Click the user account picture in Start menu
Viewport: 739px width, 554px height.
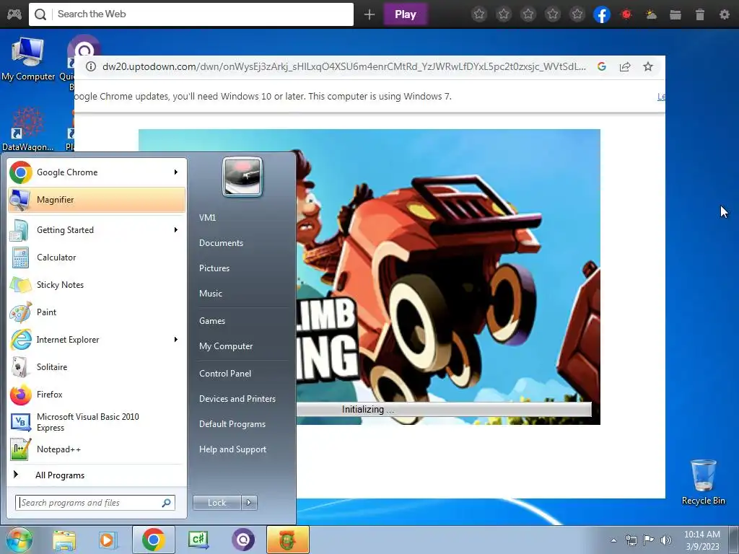point(242,177)
